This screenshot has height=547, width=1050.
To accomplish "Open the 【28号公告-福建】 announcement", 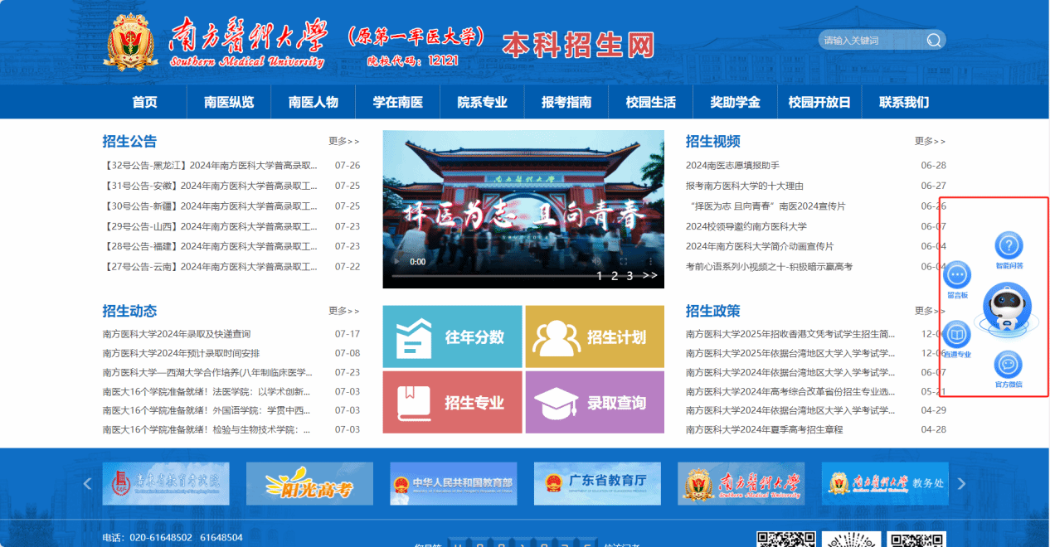I will coord(211,246).
